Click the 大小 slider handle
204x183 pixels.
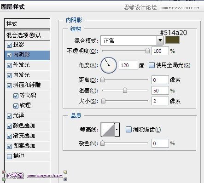[x=103, y=101]
